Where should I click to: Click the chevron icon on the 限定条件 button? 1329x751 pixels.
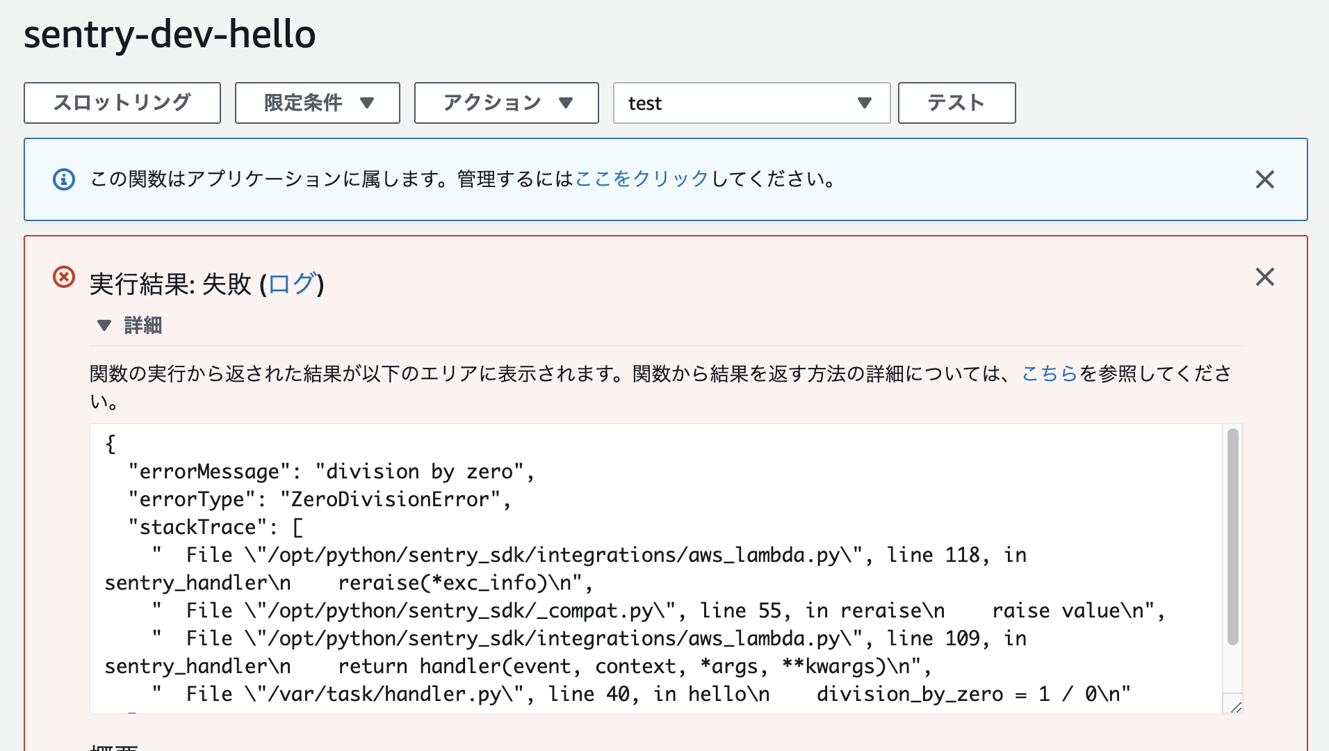pyautogui.click(x=368, y=102)
